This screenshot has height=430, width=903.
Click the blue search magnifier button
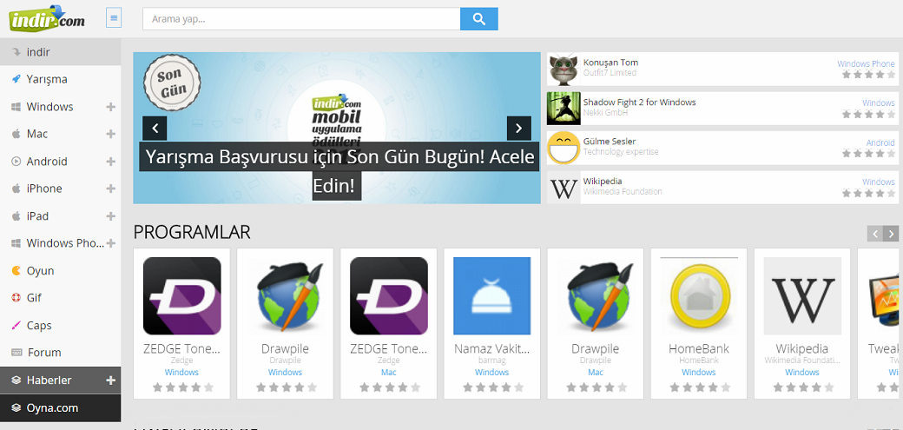(479, 19)
